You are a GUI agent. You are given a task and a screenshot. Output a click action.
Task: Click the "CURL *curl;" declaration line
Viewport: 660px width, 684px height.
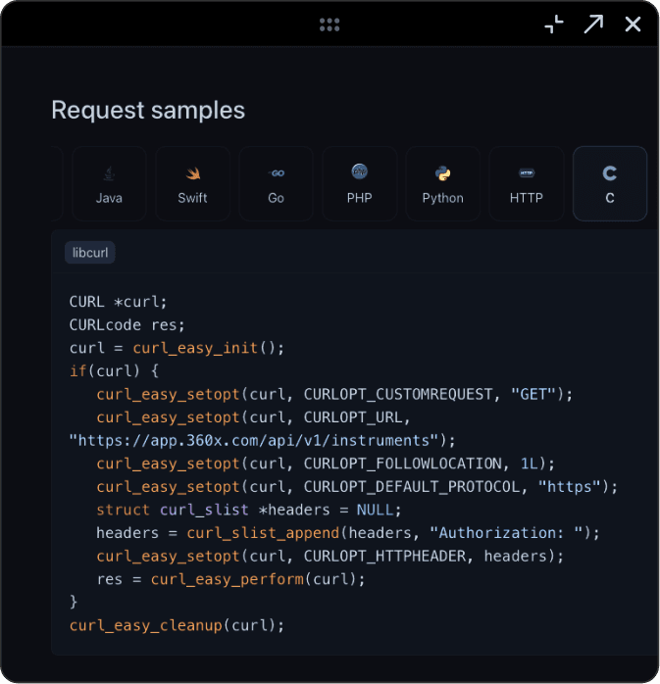(x=119, y=302)
